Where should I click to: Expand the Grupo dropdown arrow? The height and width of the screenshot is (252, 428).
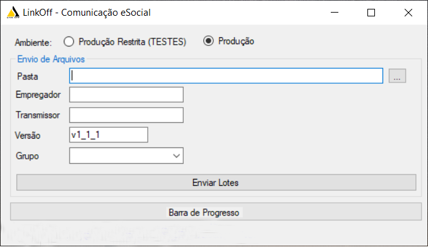pos(176,156)
